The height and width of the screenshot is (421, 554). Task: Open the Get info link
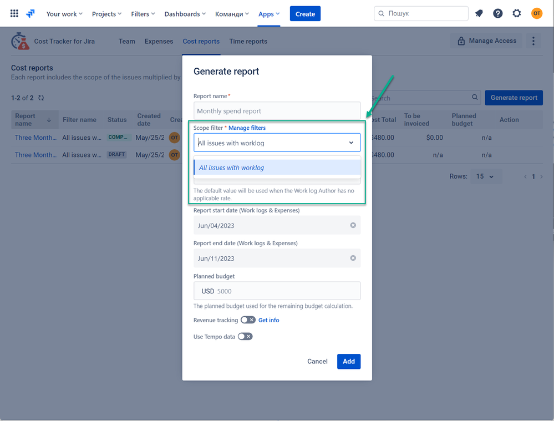tap(268, 320)
